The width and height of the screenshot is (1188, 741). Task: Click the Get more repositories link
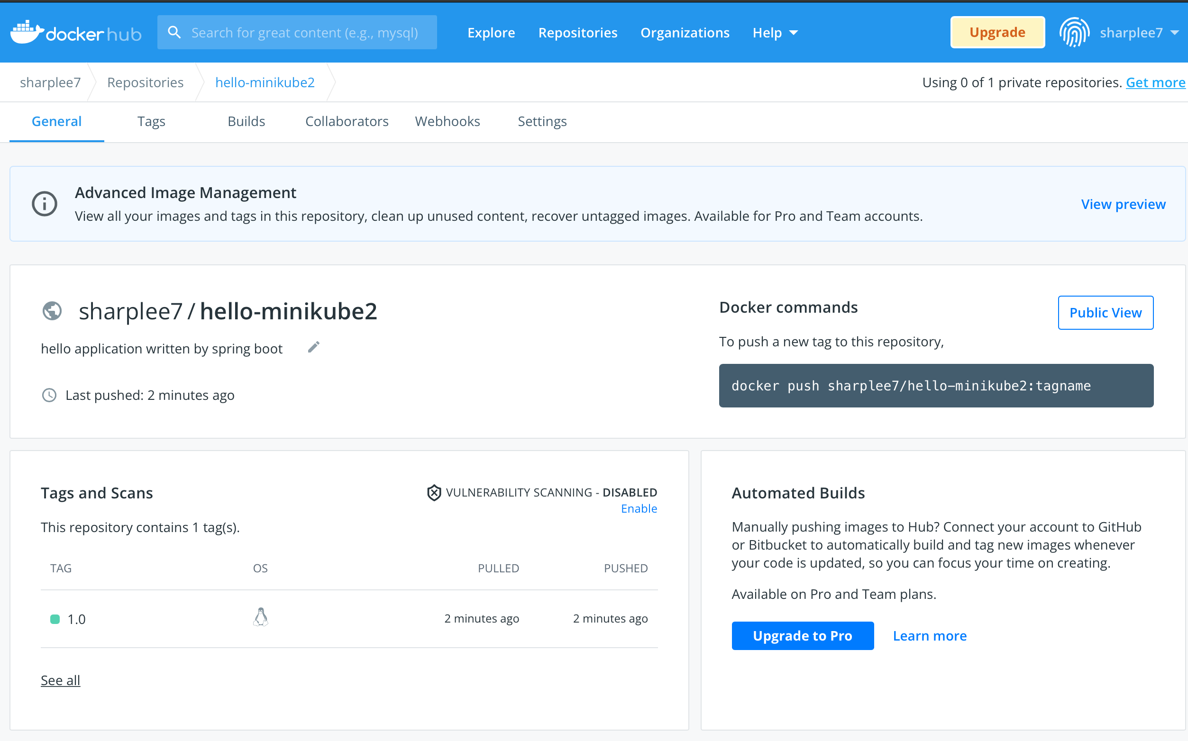pos(1155,82)
